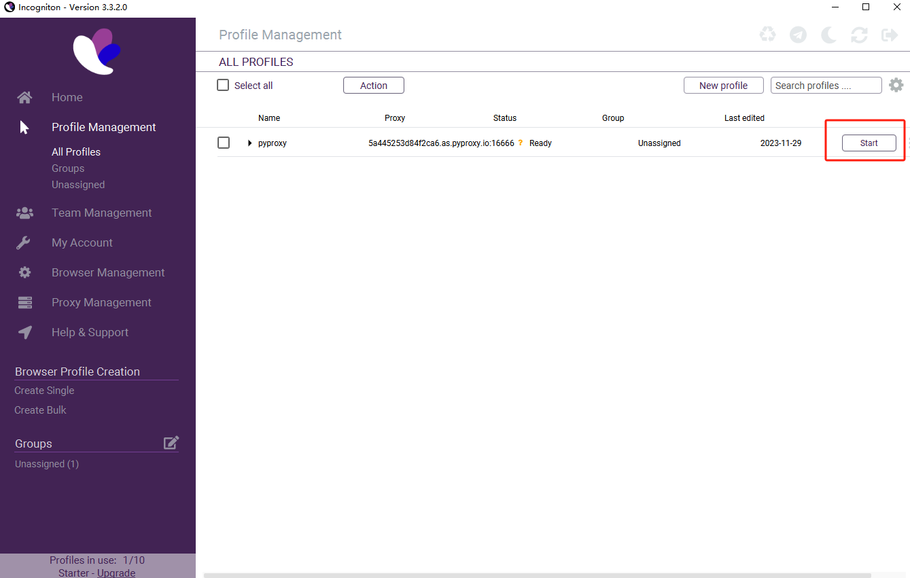Open Proxy Management in the sidebar
Image resolution: width=910 pixels, height=578 pixels.
tap(101, 302)
